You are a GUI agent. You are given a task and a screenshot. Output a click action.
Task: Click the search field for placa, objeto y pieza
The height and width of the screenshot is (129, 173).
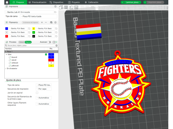point(30,46)
